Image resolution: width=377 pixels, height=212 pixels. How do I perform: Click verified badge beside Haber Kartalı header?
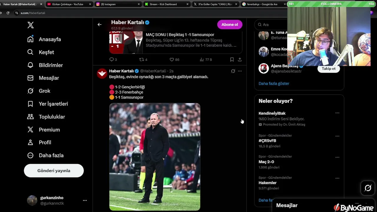(x=147, y=22)
